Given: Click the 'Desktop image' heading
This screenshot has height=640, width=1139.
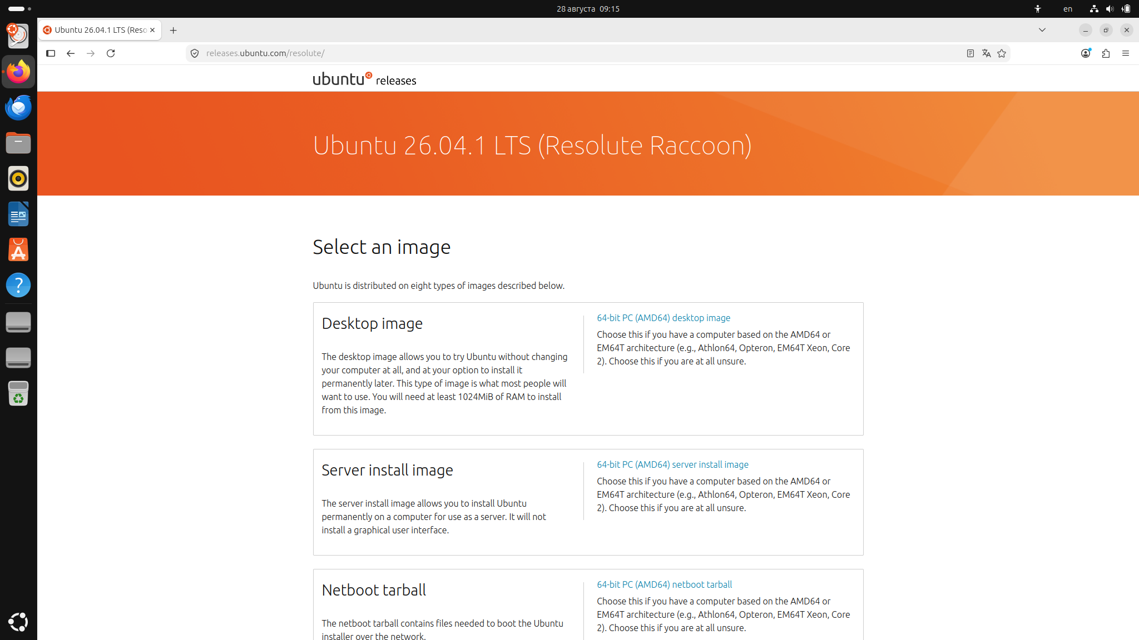Looking at the screenshot, I should point(372,323).
